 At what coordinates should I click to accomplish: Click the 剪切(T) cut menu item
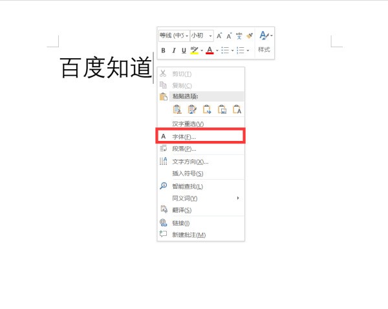tap(201, 74)
